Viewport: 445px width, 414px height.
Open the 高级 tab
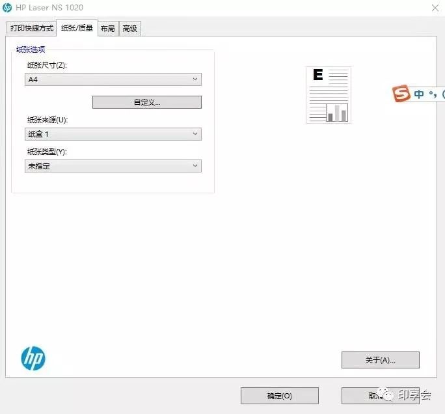pos(129,29)
